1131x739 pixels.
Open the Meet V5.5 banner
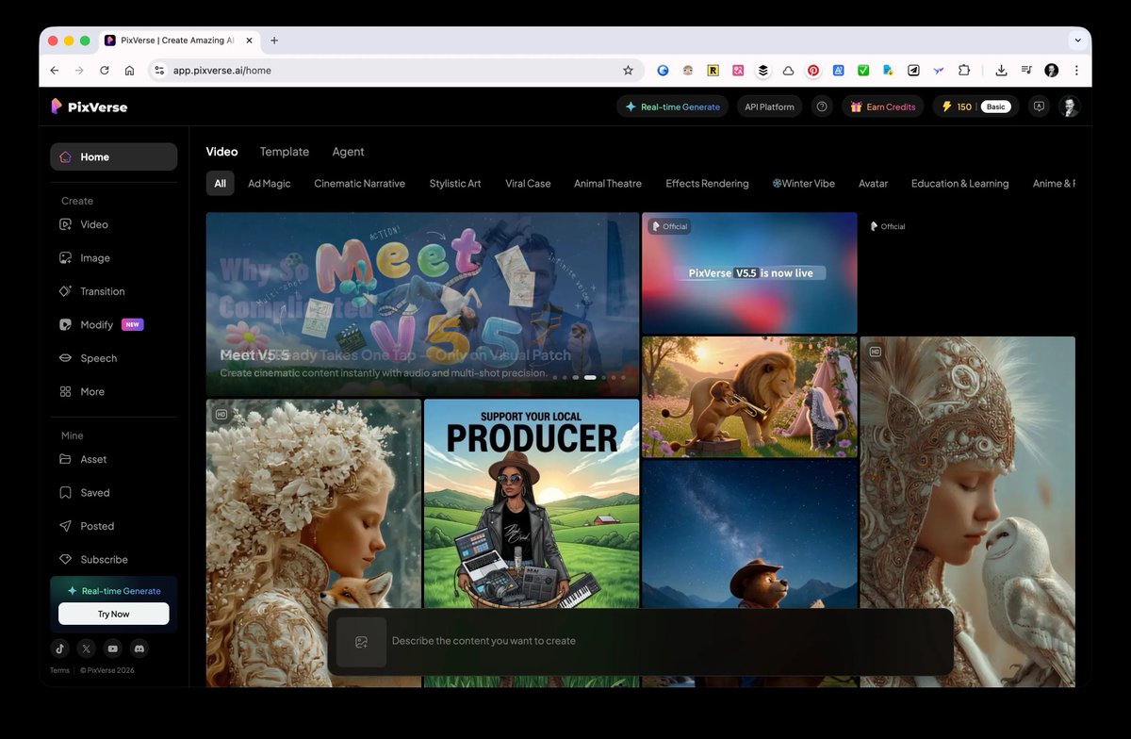point(422,304)
